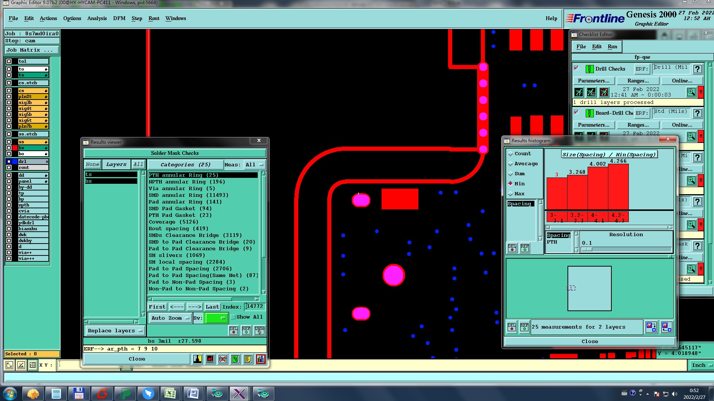Click the green '12' report icon
Viewport: 714px width, 401px height.
[235, 359]
